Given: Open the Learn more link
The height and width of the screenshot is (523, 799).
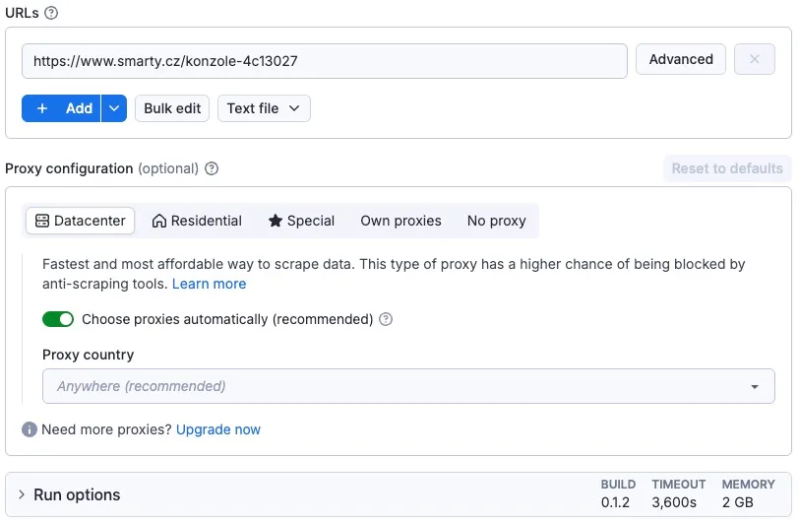Looking at the screenshot, I should coord(209,284).
